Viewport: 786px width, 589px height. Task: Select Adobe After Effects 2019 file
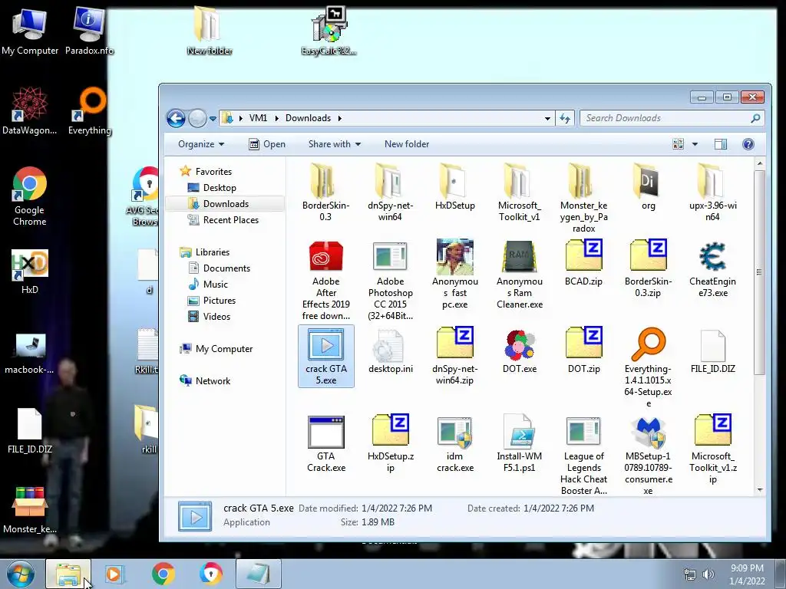(x=325, y=281)
